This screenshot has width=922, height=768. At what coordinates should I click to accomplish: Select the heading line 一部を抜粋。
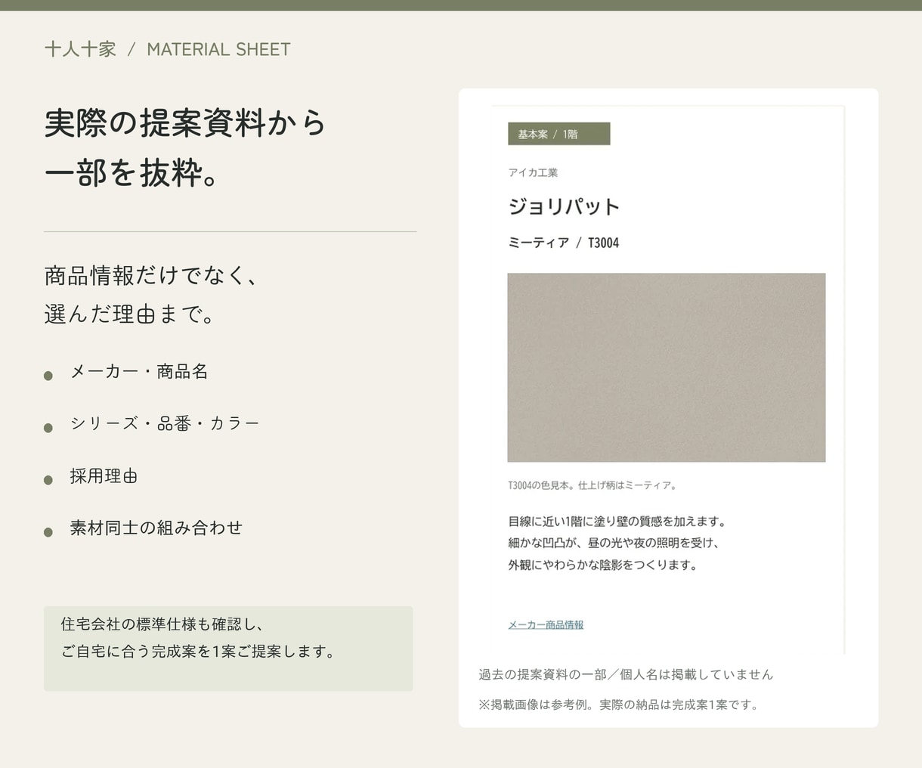pos(132,172)
